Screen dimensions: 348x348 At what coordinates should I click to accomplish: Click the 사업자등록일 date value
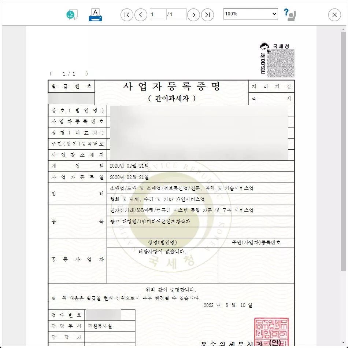[x=129, y=177]
